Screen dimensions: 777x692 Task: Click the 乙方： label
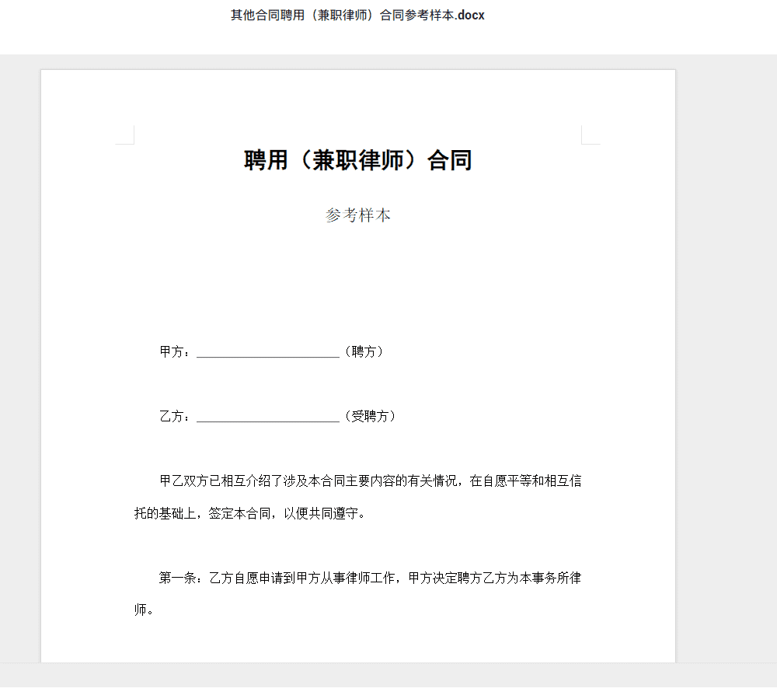(x=175, y=417)
